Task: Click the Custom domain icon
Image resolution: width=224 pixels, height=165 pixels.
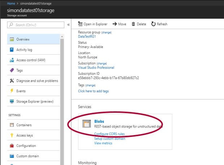Action: pos(12,156)
